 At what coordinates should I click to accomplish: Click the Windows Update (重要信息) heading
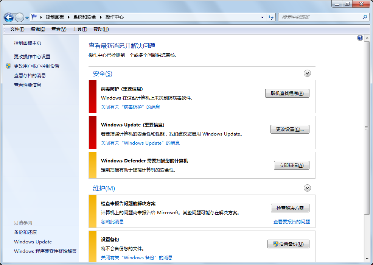132,125
